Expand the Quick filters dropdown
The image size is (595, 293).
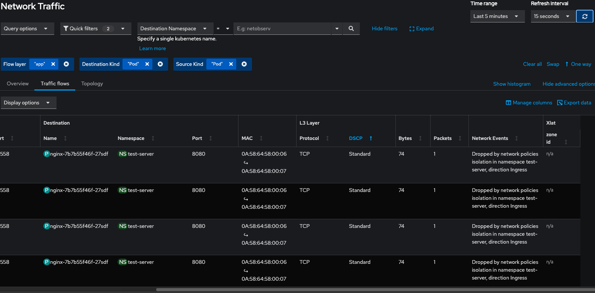[95, 28]
